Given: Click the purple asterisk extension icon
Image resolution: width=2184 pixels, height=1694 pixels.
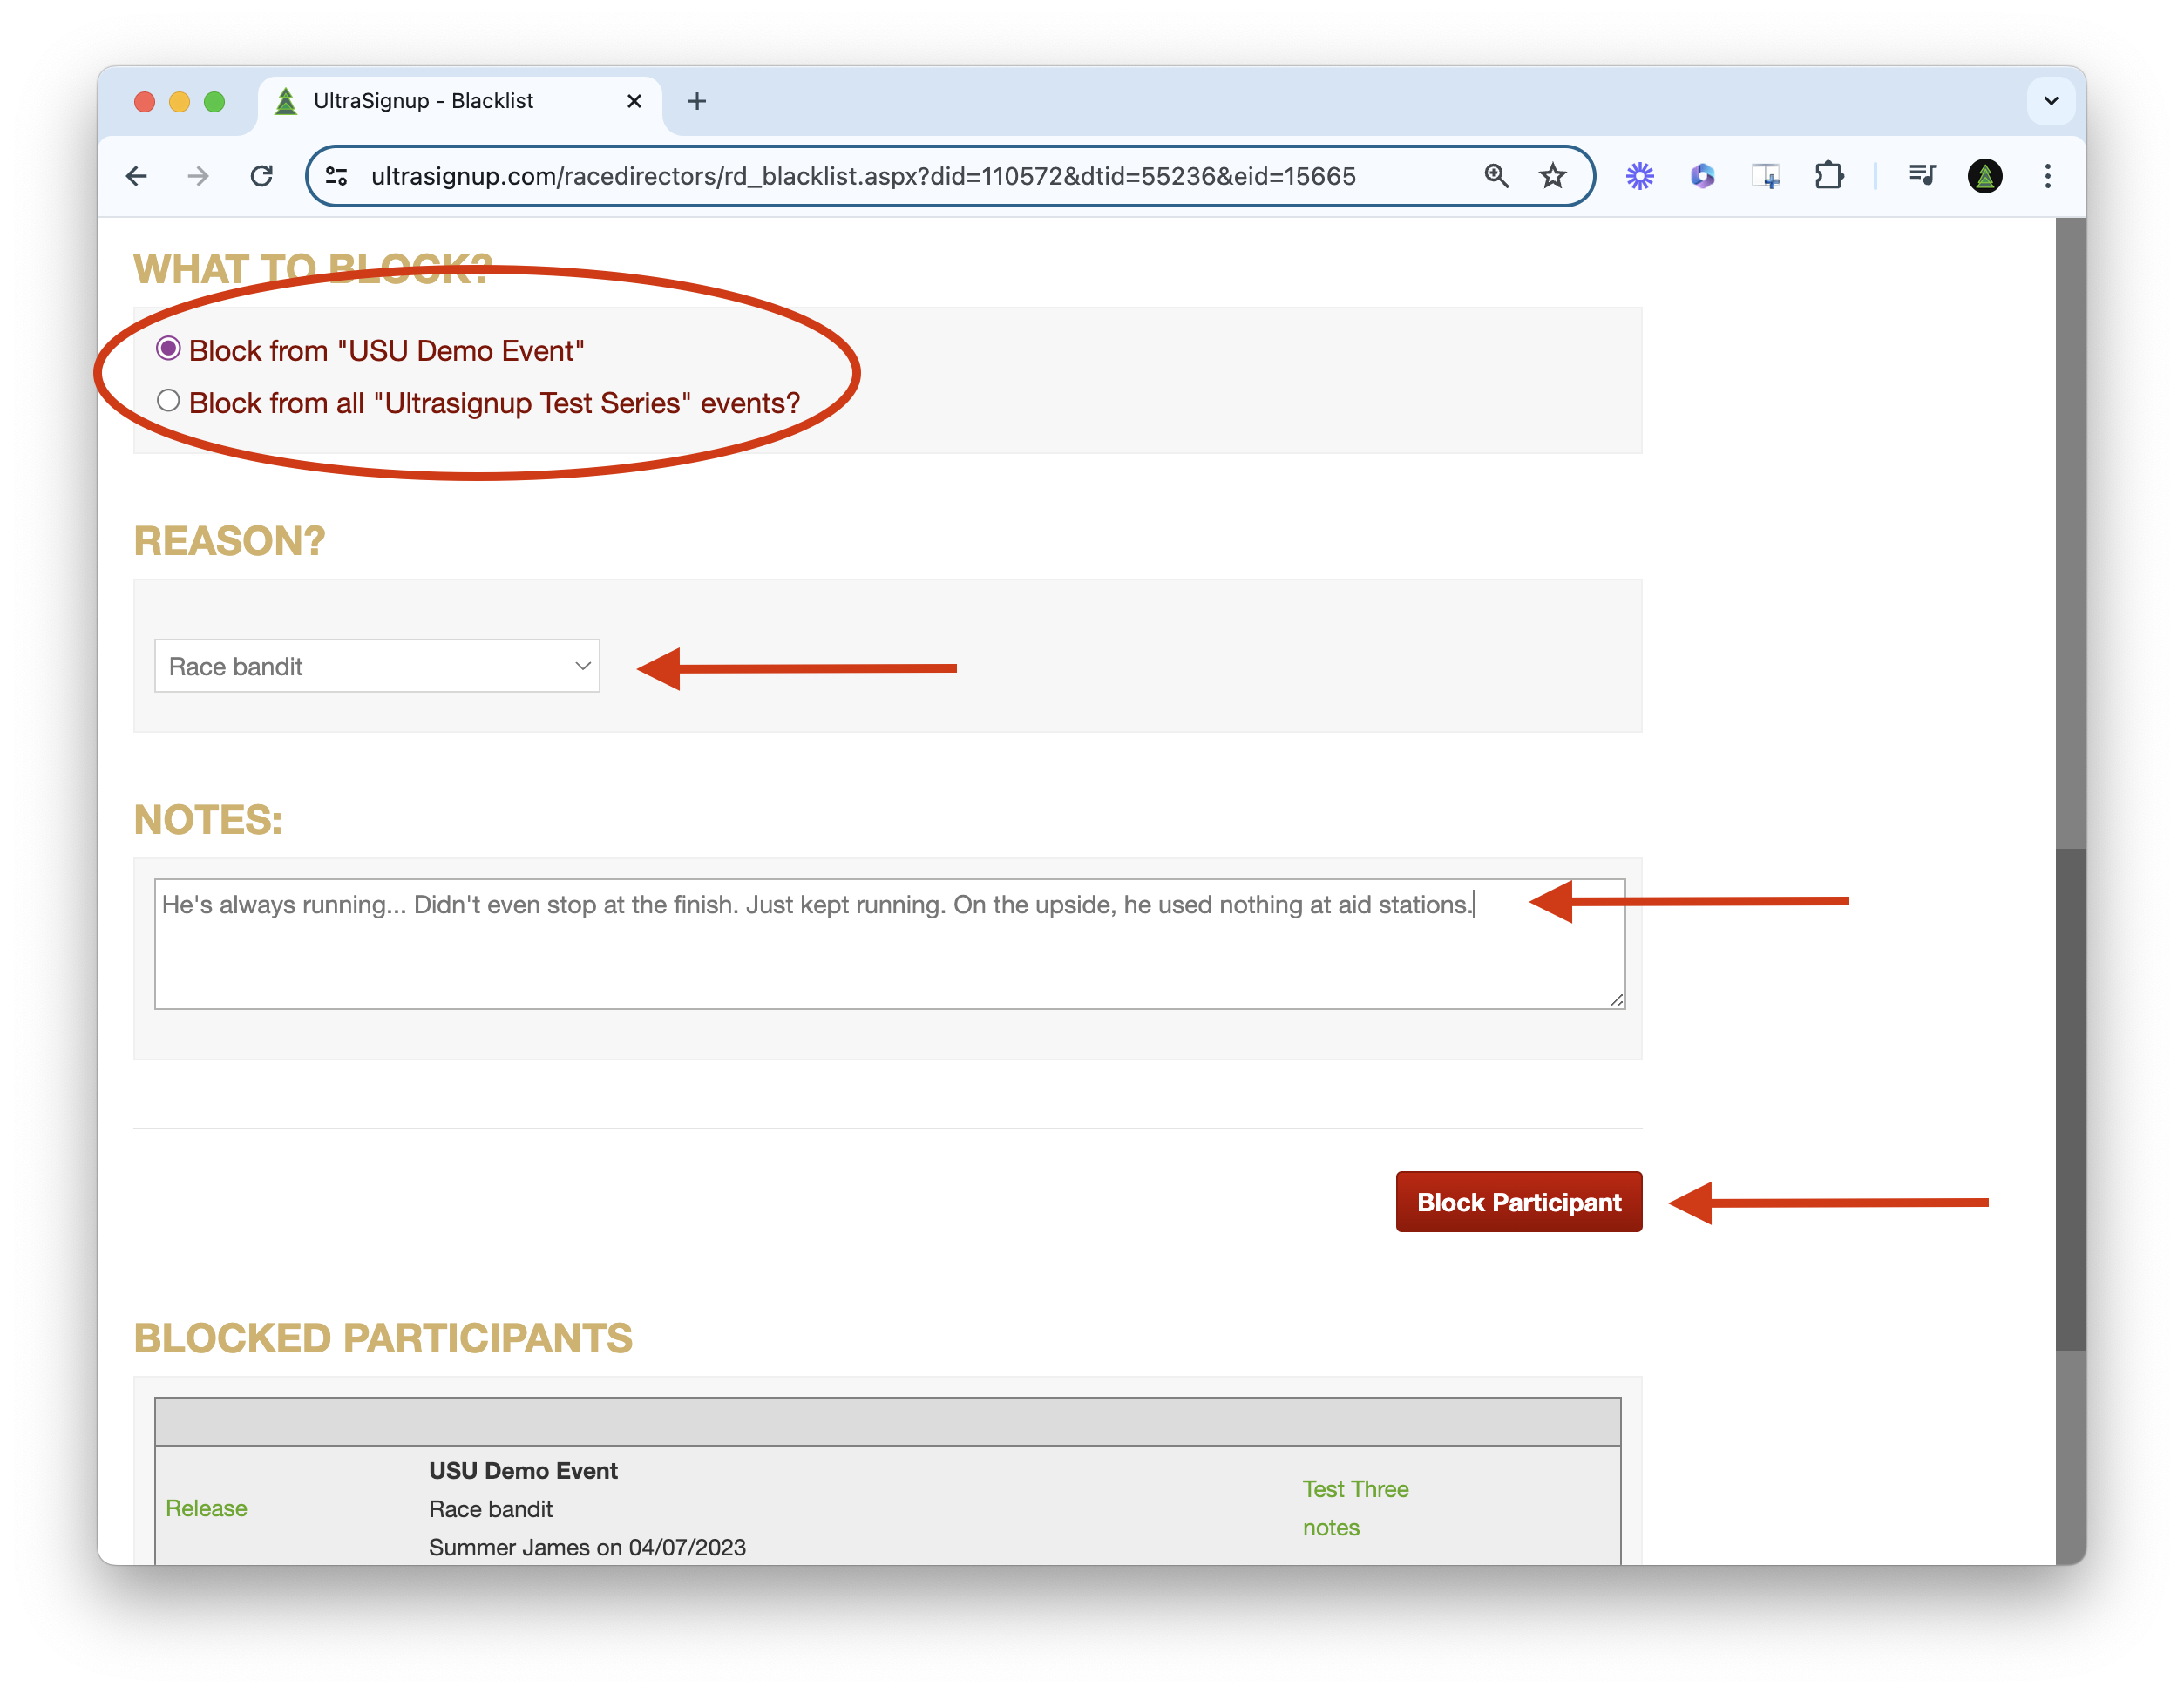Looking at the screenshot, I should click(1639, 175).
